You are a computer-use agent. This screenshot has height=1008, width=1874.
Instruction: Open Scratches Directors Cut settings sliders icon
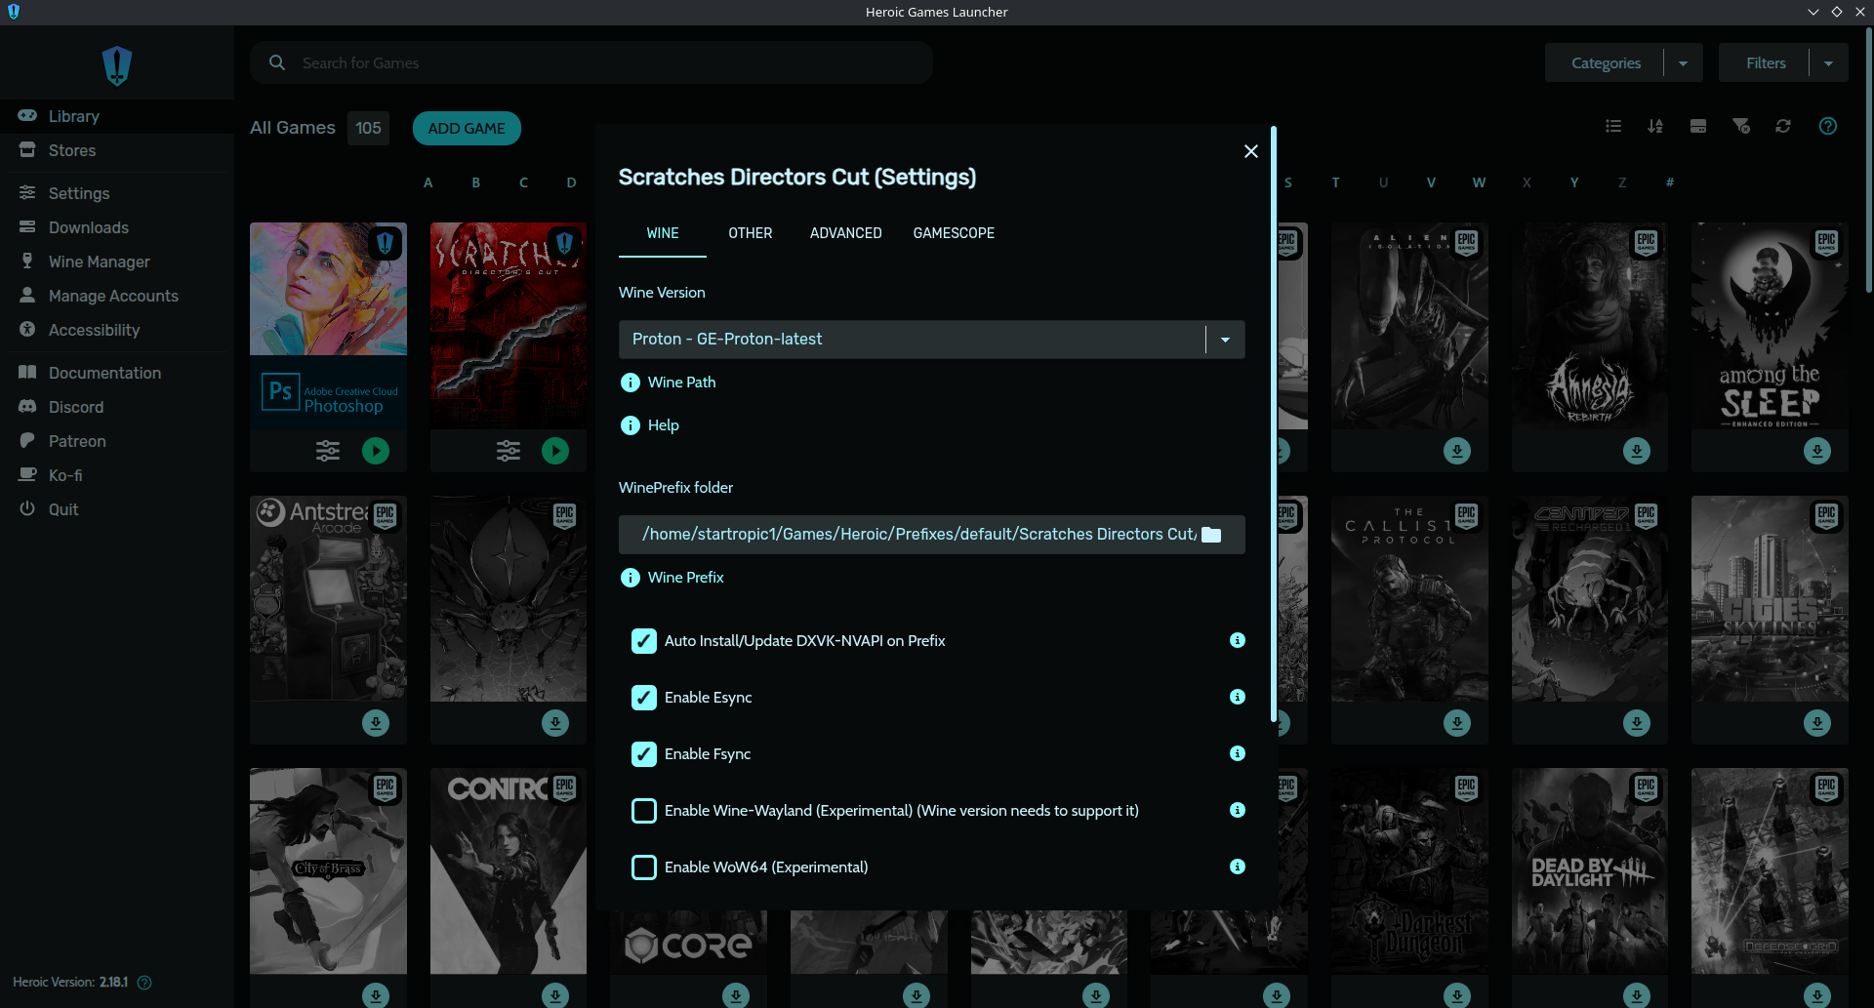click(508, 451)
